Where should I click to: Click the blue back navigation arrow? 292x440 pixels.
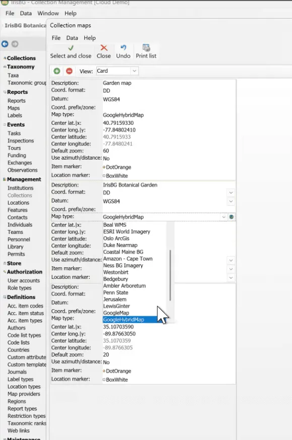[x=5, y=44]
